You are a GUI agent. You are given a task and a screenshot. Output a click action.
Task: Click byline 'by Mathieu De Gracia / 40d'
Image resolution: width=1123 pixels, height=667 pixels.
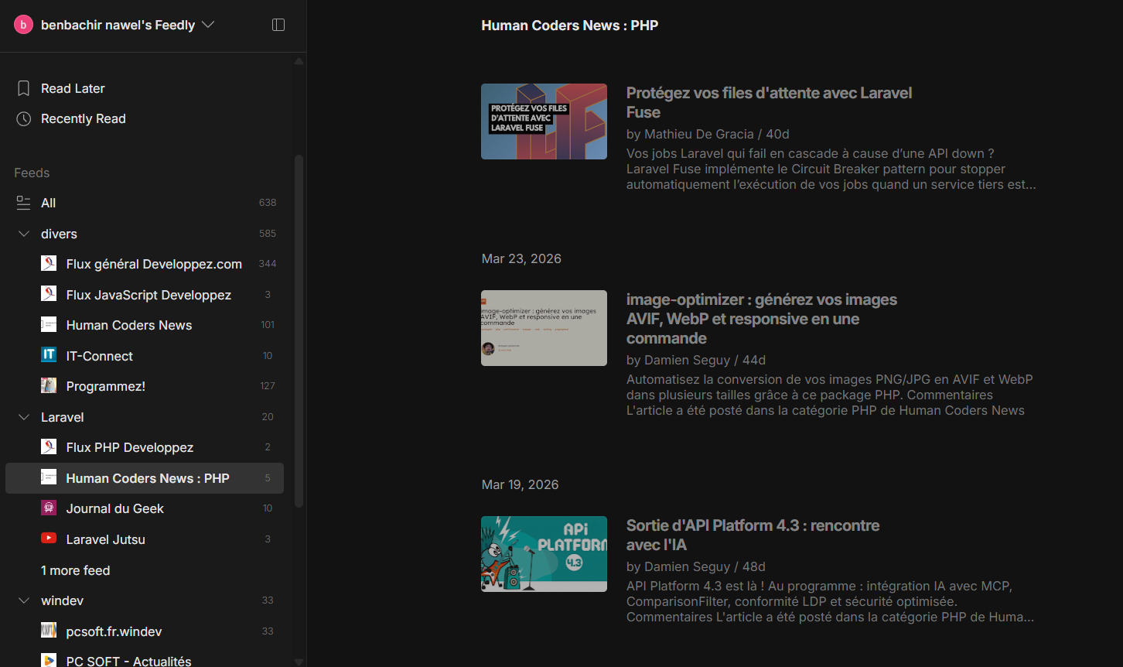pyautogui.click(x=708, y=134)
